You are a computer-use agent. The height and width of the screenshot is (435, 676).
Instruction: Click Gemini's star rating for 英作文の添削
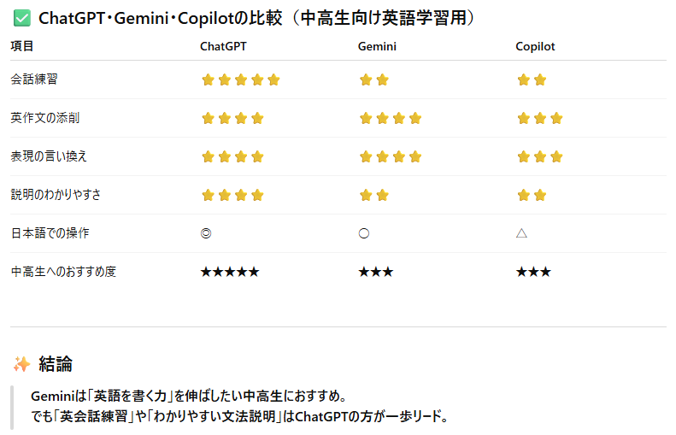(391, 118)
